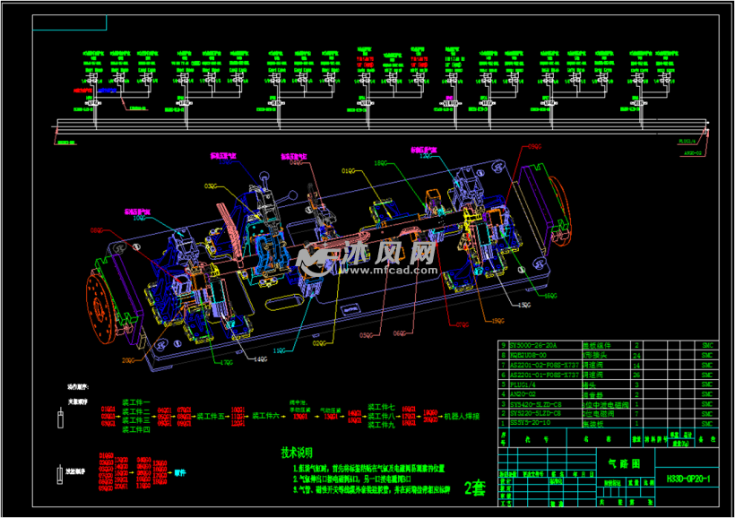Select the 技术说明 heading text
The image size is (735, 518).
pos(299,453)
